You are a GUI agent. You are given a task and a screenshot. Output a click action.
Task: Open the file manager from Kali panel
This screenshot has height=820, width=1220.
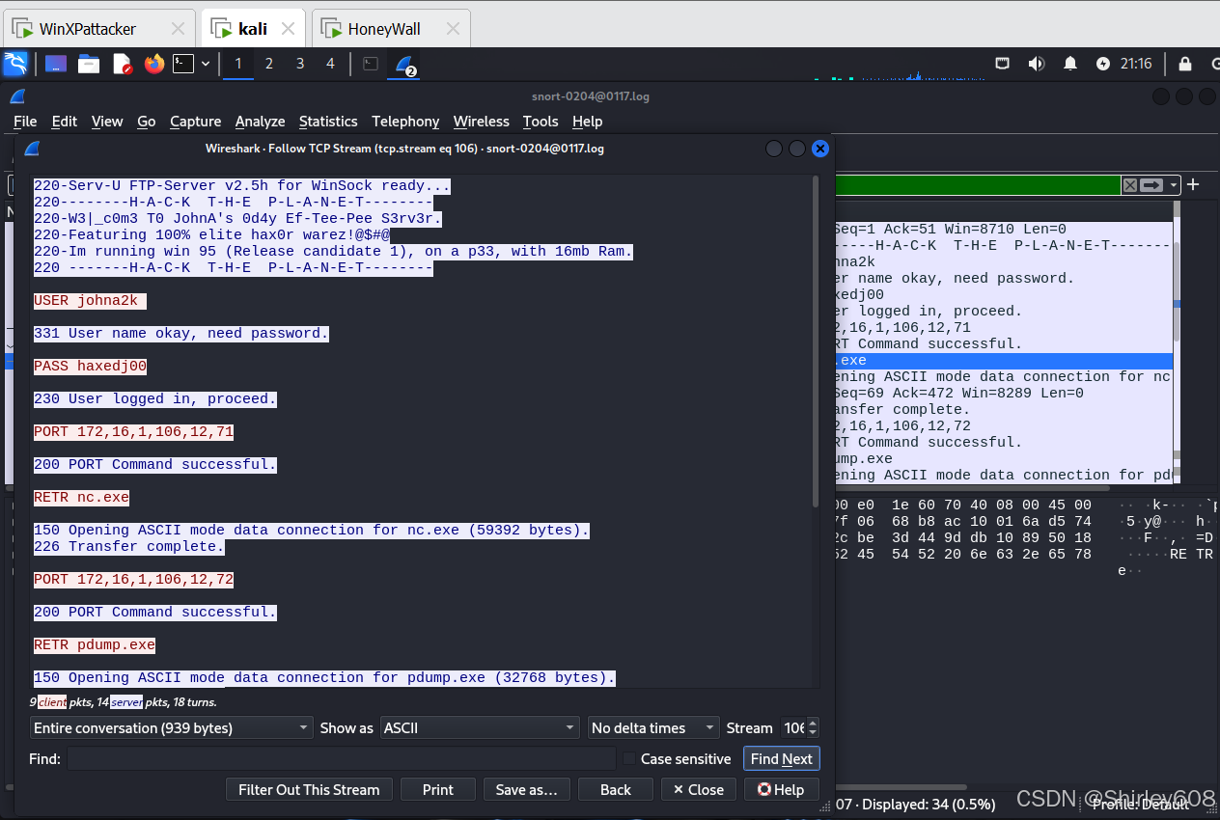89,64
